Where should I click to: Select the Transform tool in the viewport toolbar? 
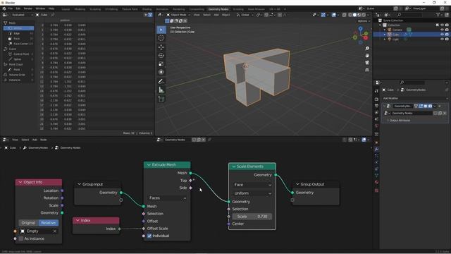tap(161, 72)
